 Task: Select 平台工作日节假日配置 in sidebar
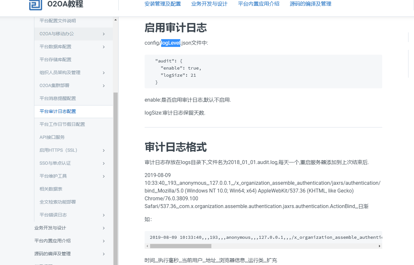pos(62,124)
